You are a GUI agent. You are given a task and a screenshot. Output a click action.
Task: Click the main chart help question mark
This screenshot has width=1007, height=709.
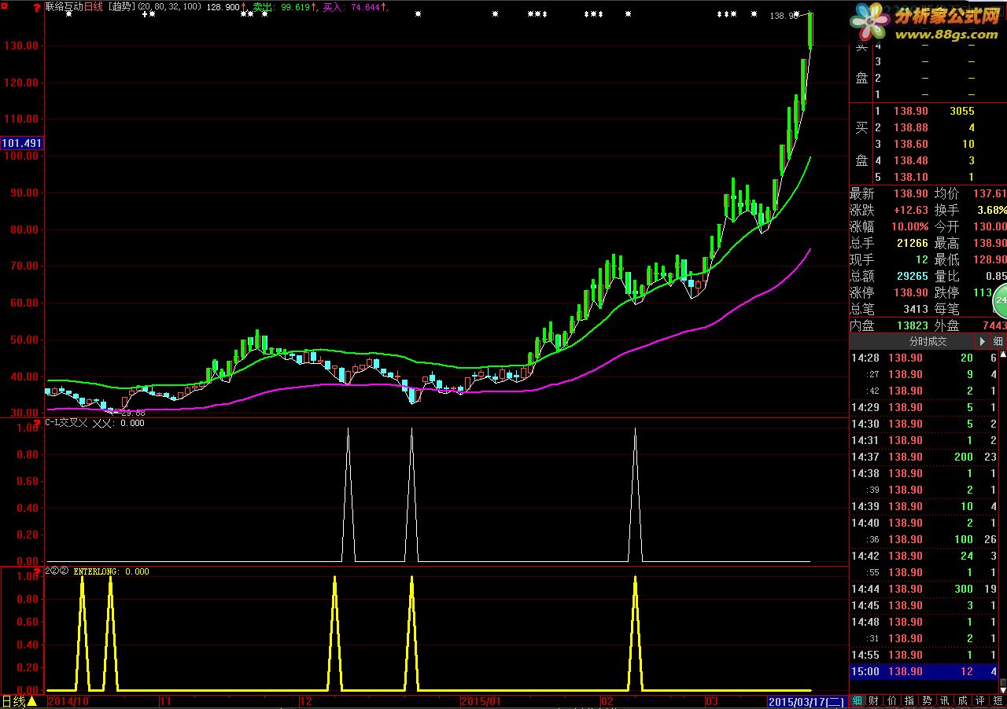[x=38, y=7]
